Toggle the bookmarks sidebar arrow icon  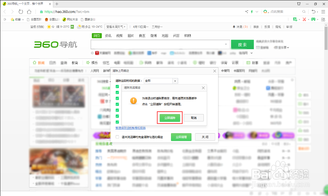click(5, 19)
